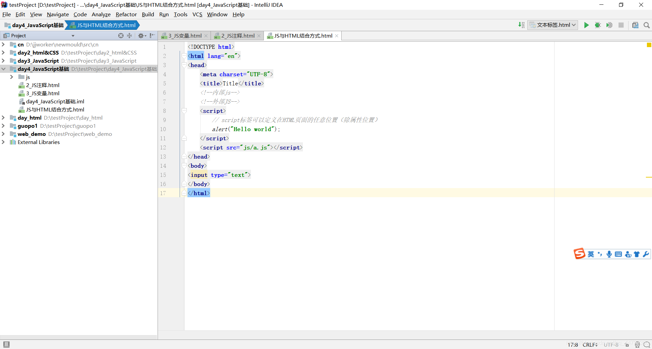Open the Refactor menu
This screenshot has width=652, height=349.
[x=126, y=14]
